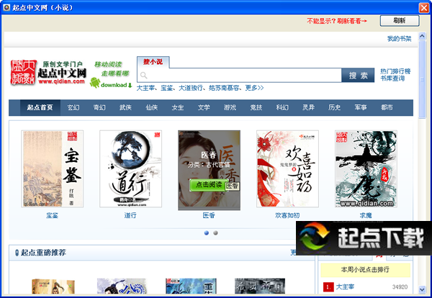The width and height of the screenshot is (432, 298).
Task: Open 灵异 category in navigation
Action: pos(308,107)
